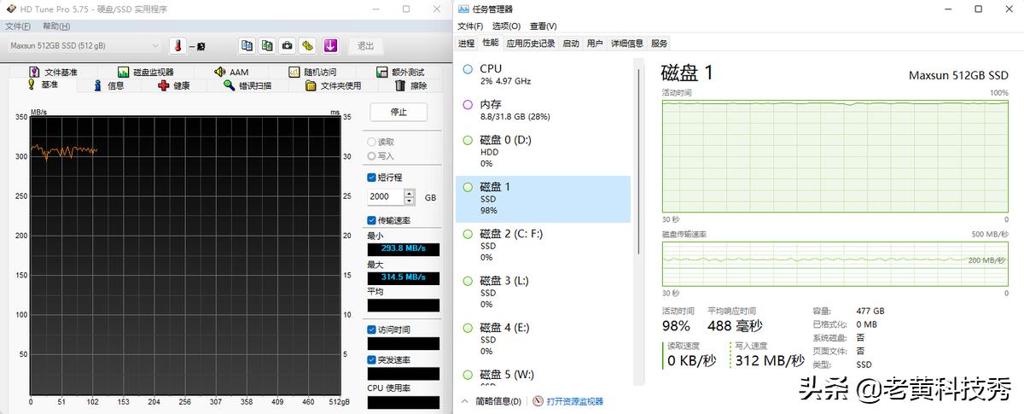The width and height of the screenshot is (1024, 414).
Task: Open the HD Tune options tag icon
Action: (307, 45)
